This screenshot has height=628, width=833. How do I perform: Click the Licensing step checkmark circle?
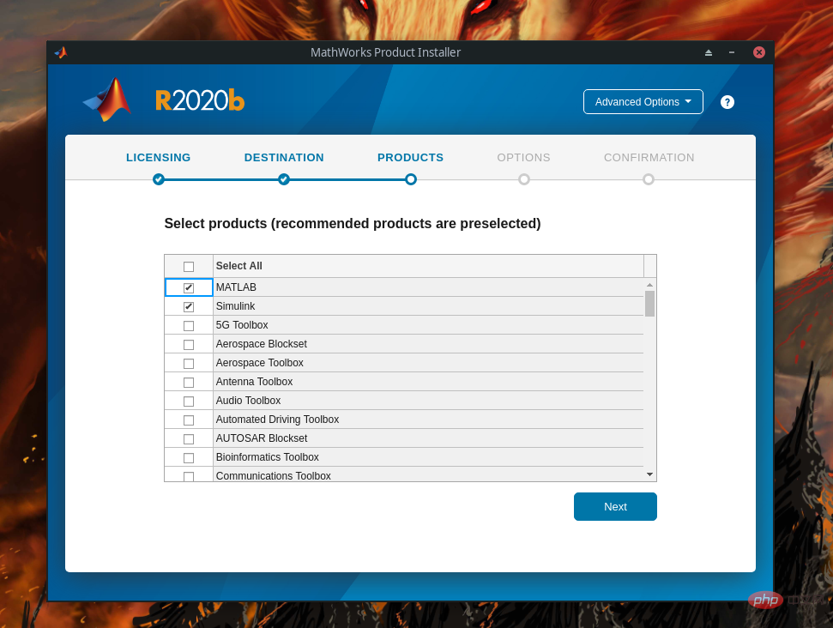tap(159, 179)
